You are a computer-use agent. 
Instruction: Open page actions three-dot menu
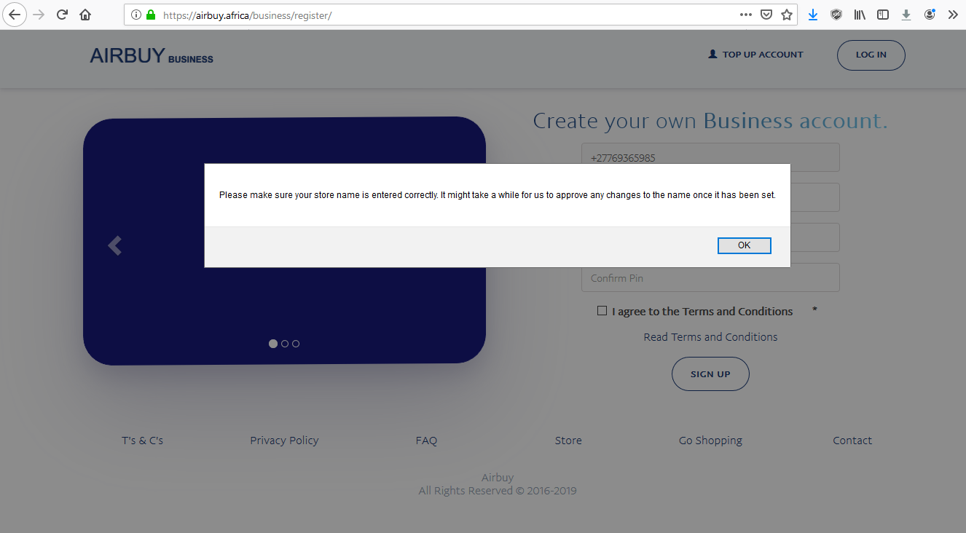click(746, 15)
